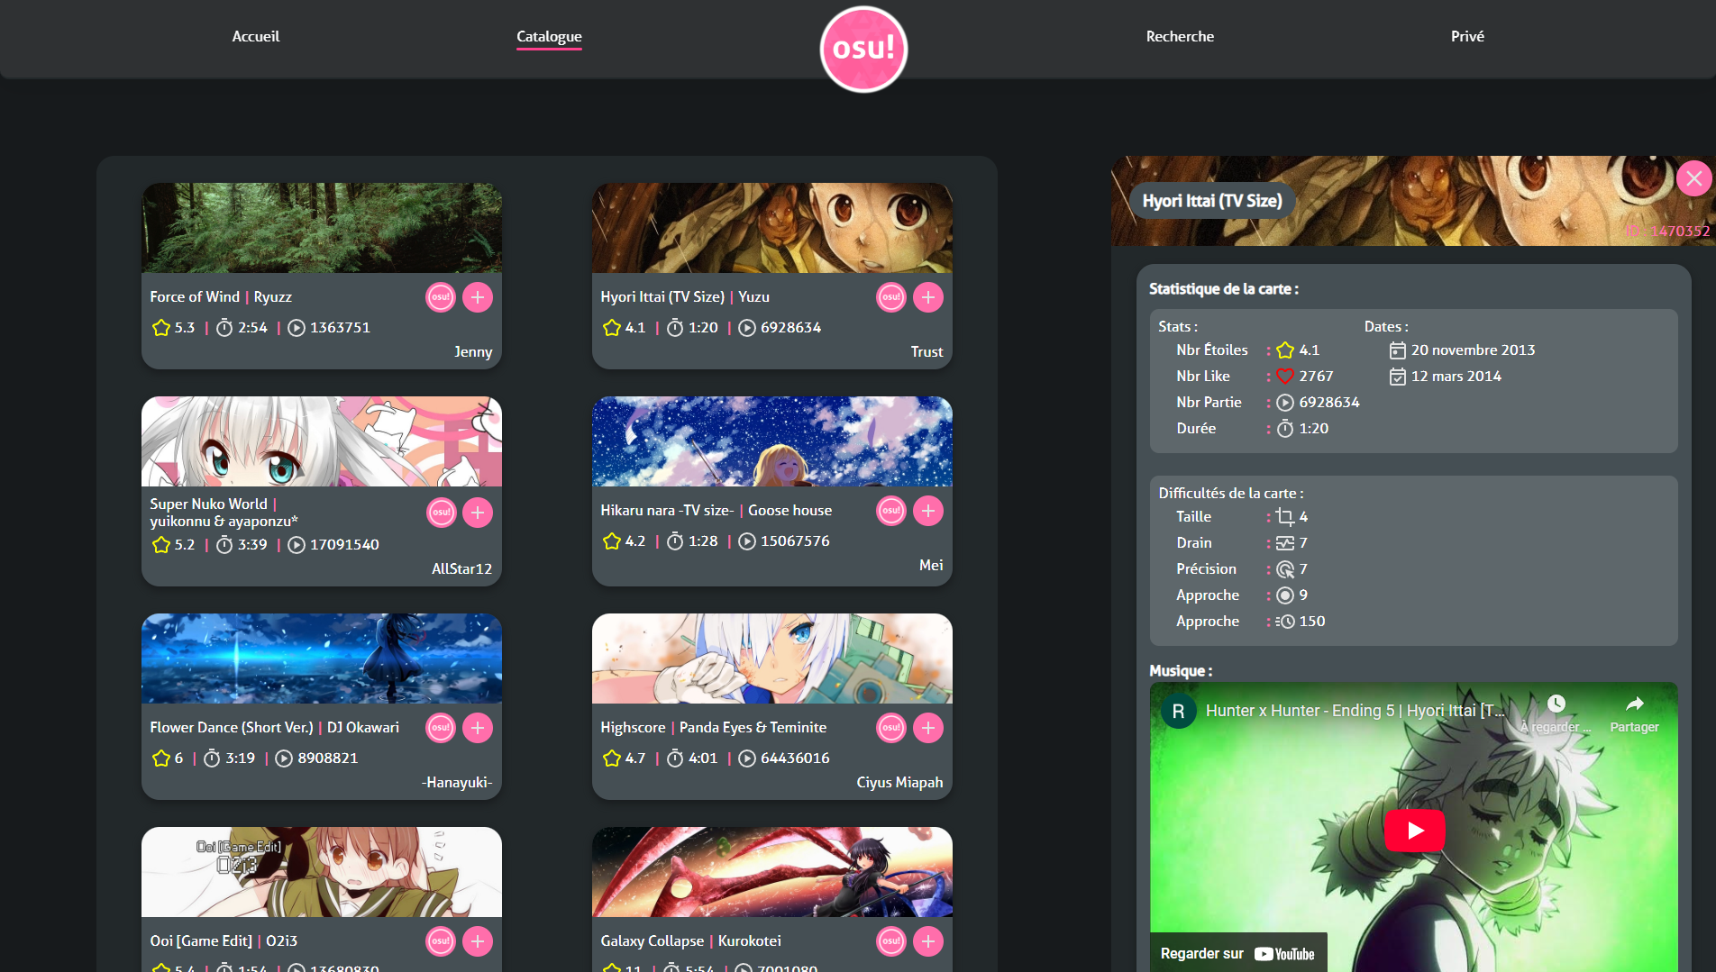Image resolution: width=1716 pixels, height=972 pixels.
Task: Add video to À regarder plus tard
Action: pyautogui.click(x=1556, y=713)
